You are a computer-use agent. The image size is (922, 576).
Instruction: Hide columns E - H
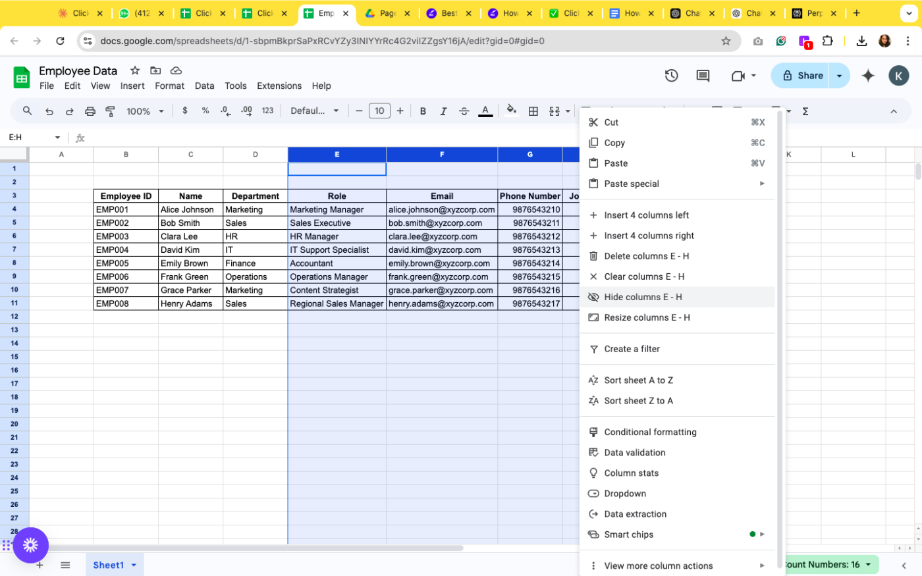(x=643, y=297)
